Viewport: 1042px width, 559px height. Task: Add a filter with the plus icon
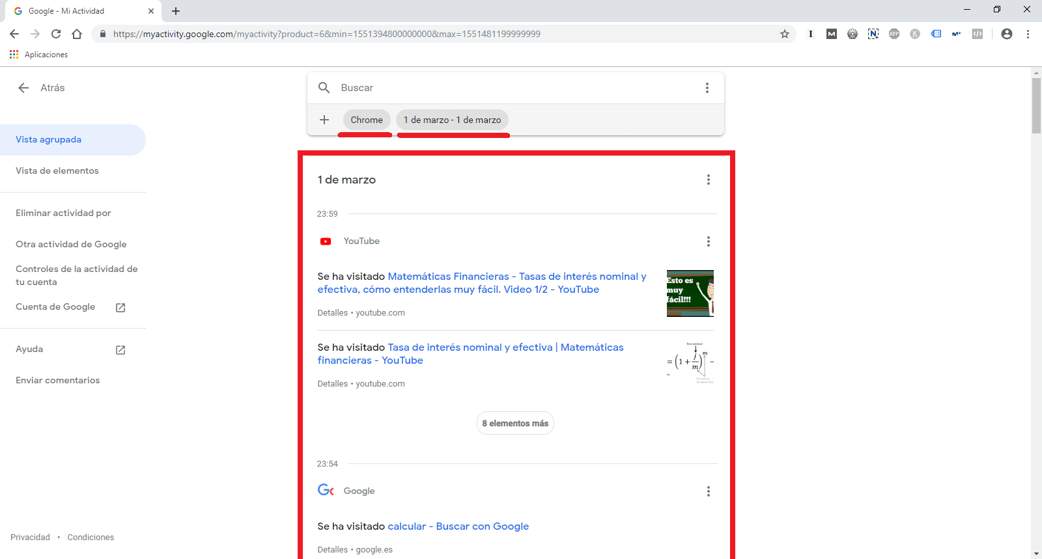(x=324, y=120)
